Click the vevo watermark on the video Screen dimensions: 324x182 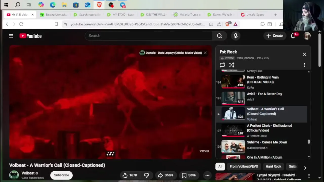coord(204,151)
